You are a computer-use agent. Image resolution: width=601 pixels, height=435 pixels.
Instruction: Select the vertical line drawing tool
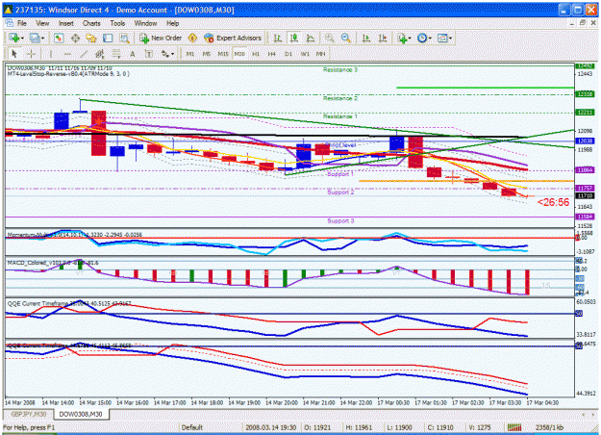tap(51, 54)
